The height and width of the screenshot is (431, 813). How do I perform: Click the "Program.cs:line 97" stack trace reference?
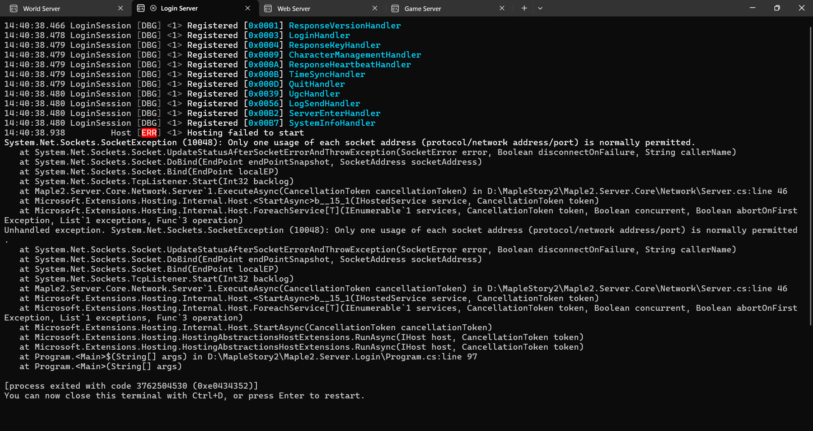pos(431,357)
